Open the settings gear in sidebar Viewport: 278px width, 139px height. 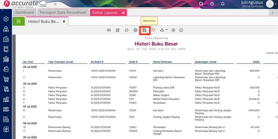pos(6,19)
